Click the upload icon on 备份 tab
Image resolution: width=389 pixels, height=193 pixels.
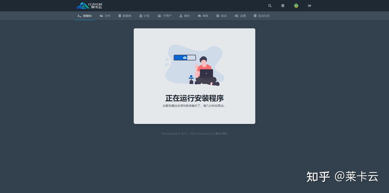pos(180,16)
